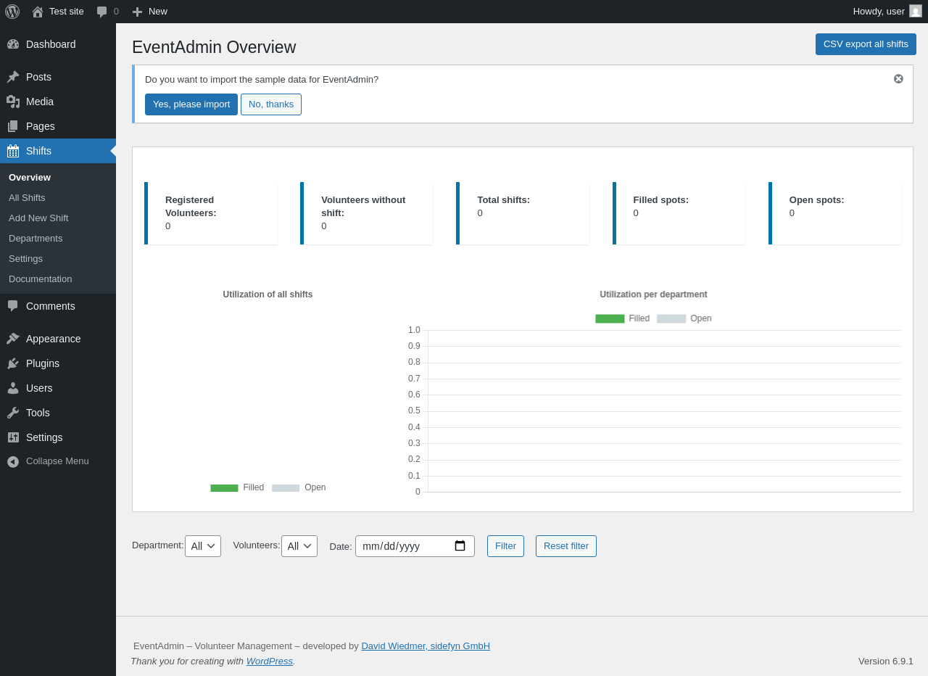928x676 pixels.
Task: Click the Appearance paintbrush icon
Action: click(13, 339)
